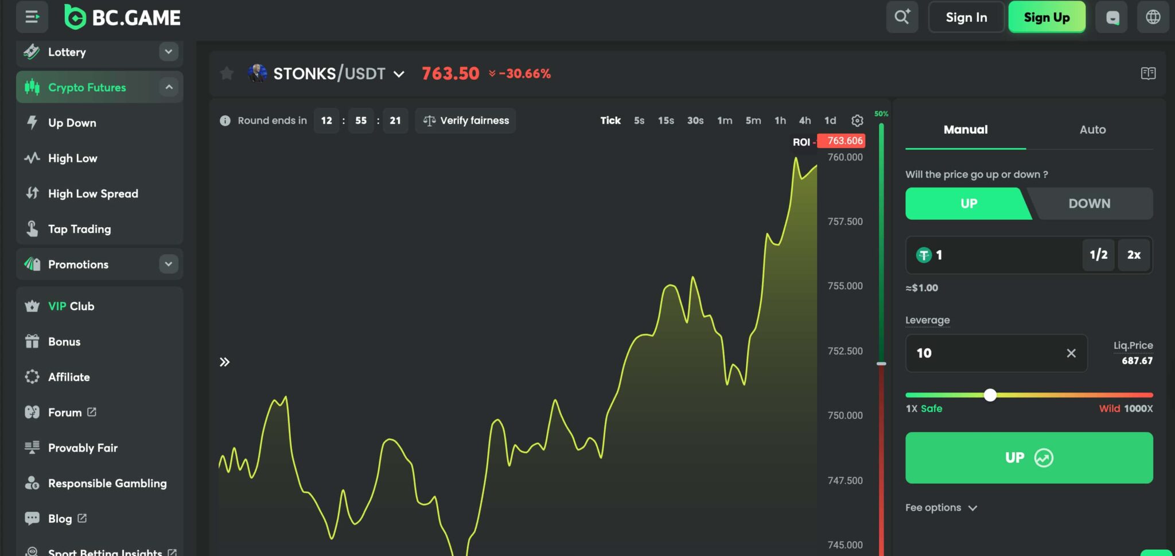This screenshot has height=556, width=1175.
Task: Select the UP direction toggle
Action: 968,204
